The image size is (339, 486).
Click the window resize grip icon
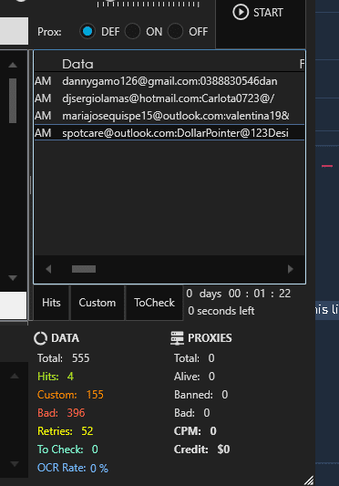309,481
